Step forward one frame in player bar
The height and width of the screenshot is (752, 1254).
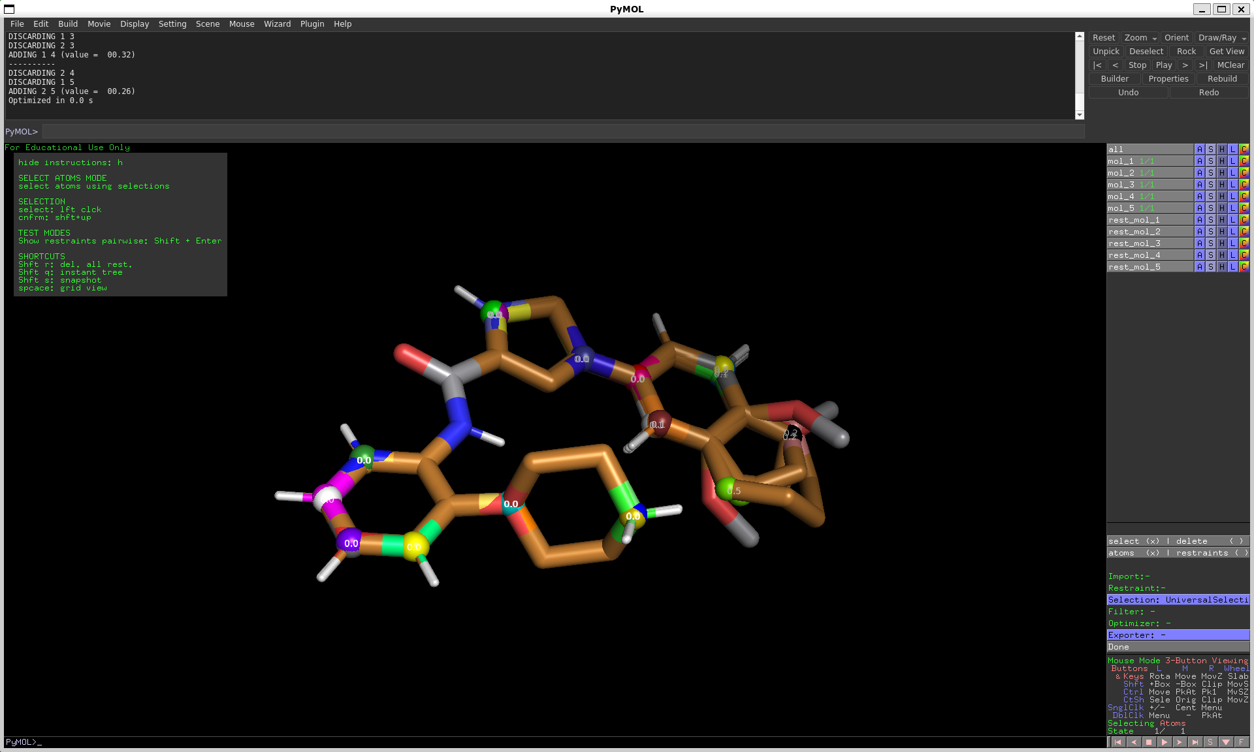[x=1180, y=742]
